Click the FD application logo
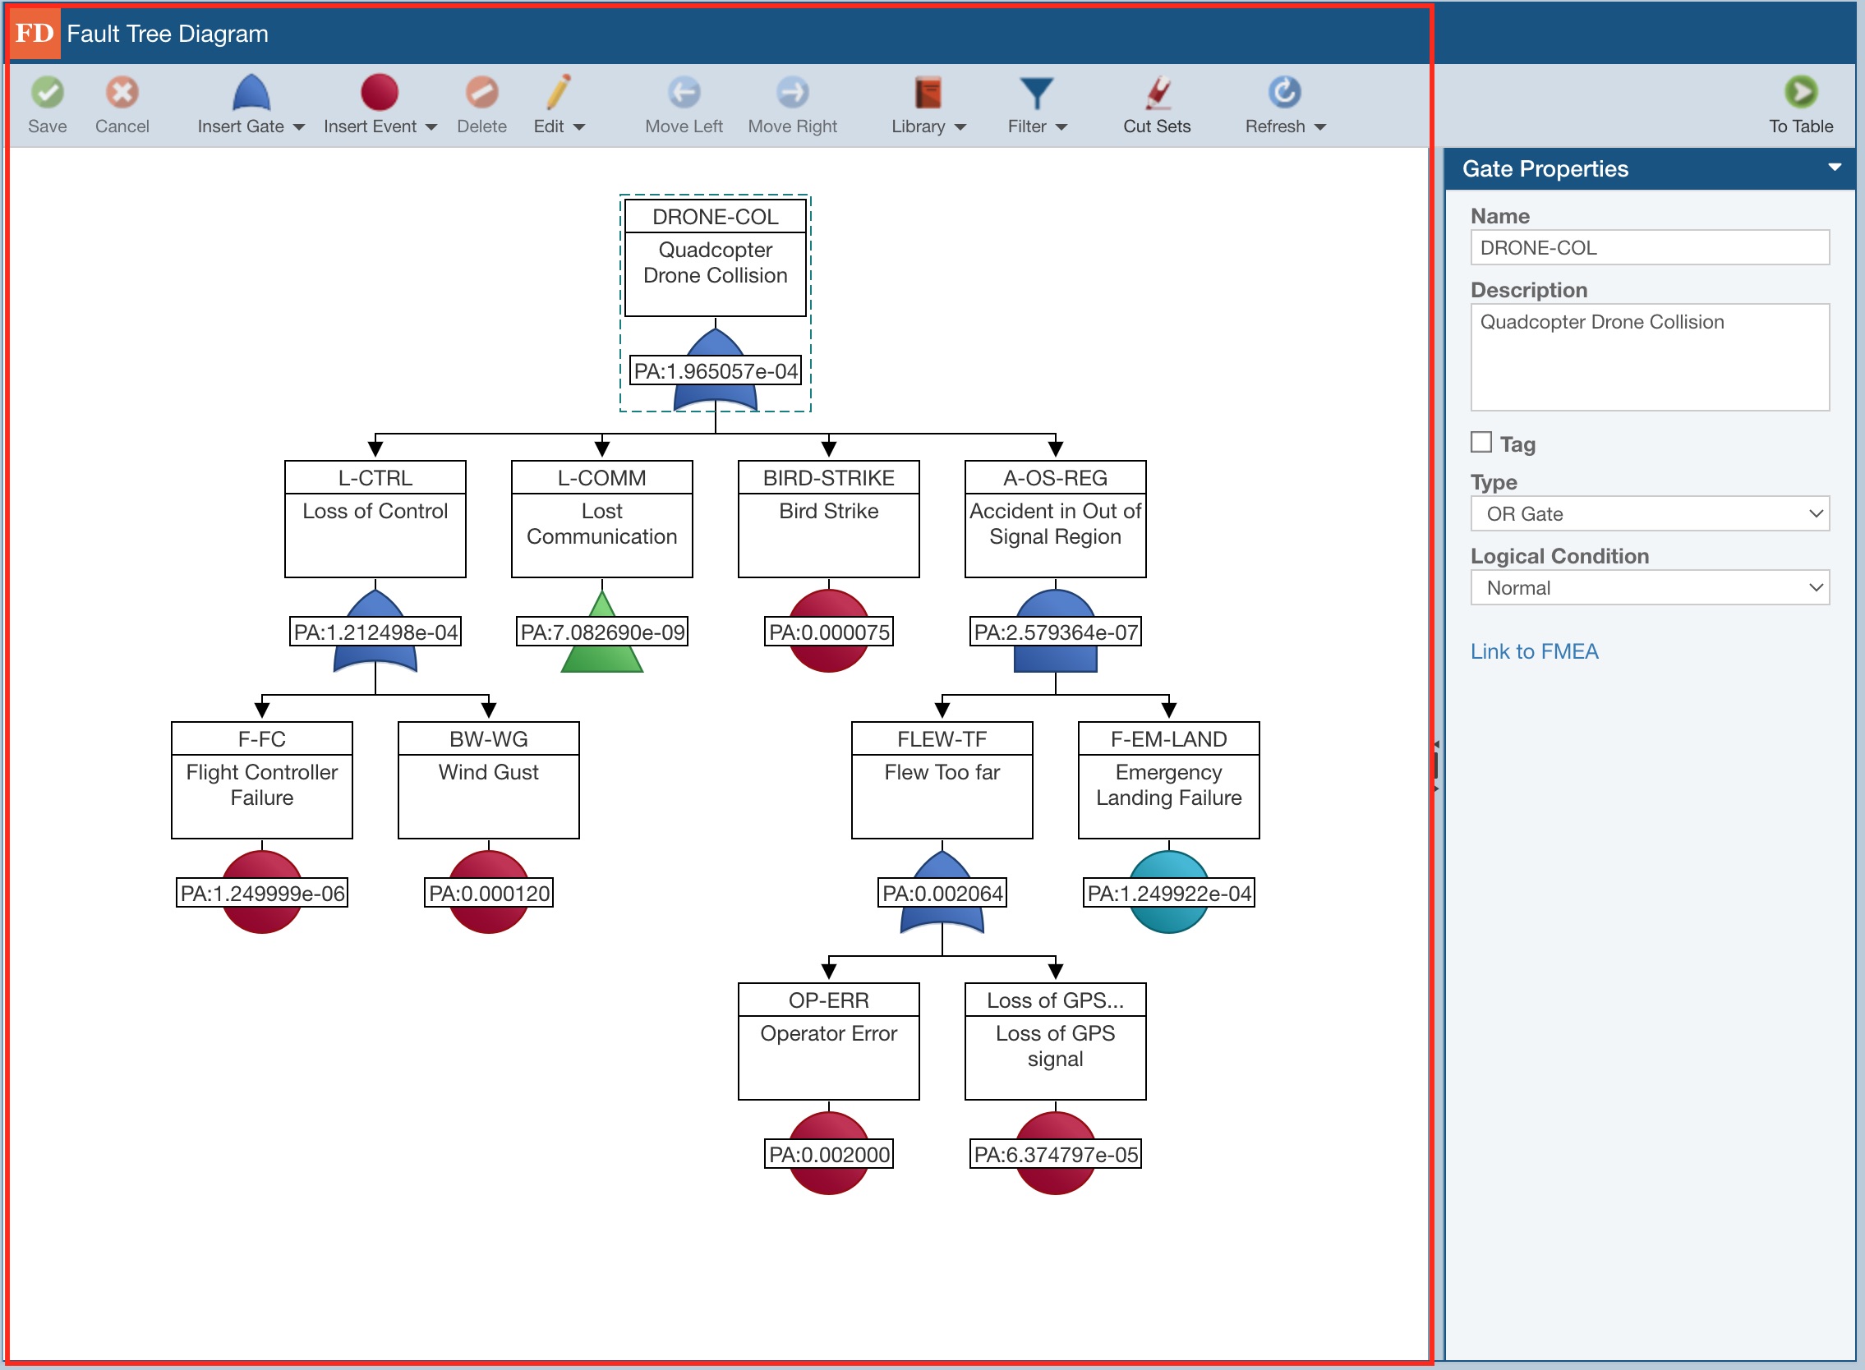The width and height of the screenshot is (1865, 1370). point(34,33)
